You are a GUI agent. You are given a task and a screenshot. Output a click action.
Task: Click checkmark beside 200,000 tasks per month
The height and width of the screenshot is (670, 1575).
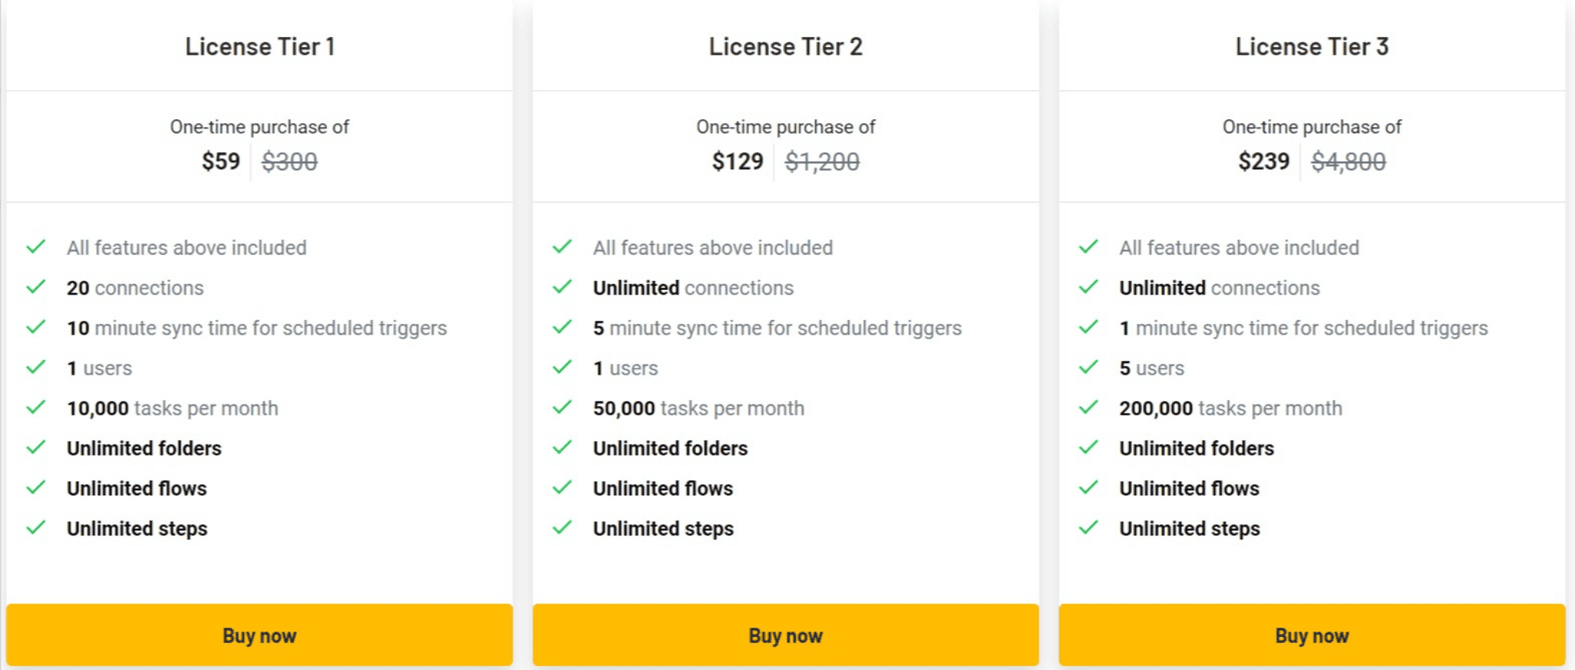click(1088, 407)
